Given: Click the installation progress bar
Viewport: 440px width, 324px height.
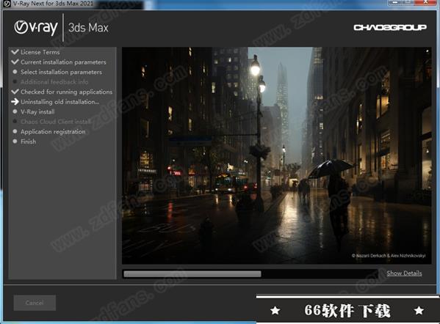Looking at the screenshot, I should 250,274.
